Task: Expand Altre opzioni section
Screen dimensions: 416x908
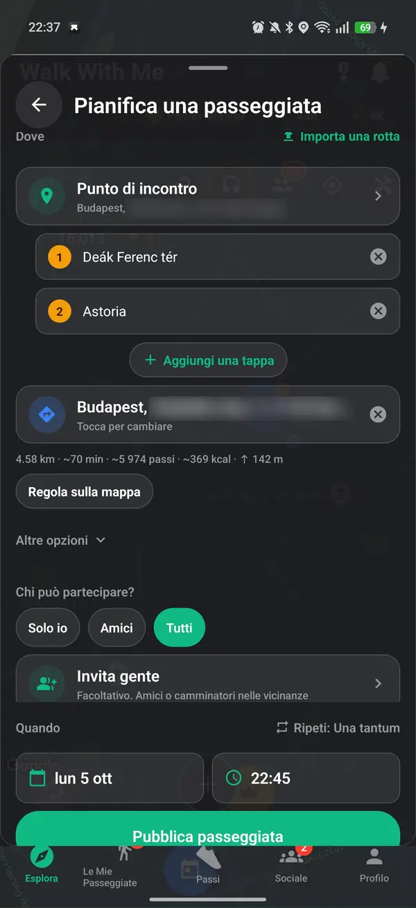Action: tap(61, 540)
